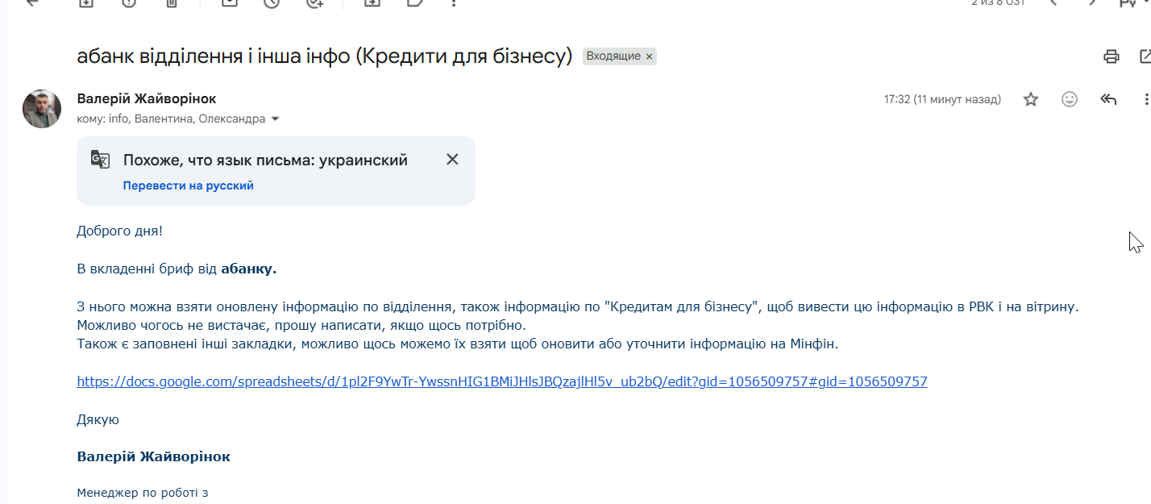Open the message's three-dot more menu
The width and height of the screenshot is (1151, 504).
pyautogui.click(x=1145, y=100)
